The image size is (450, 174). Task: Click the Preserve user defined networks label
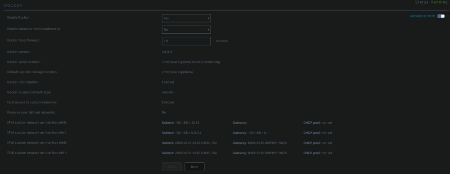pyautogui.click(x=31, y=112)
